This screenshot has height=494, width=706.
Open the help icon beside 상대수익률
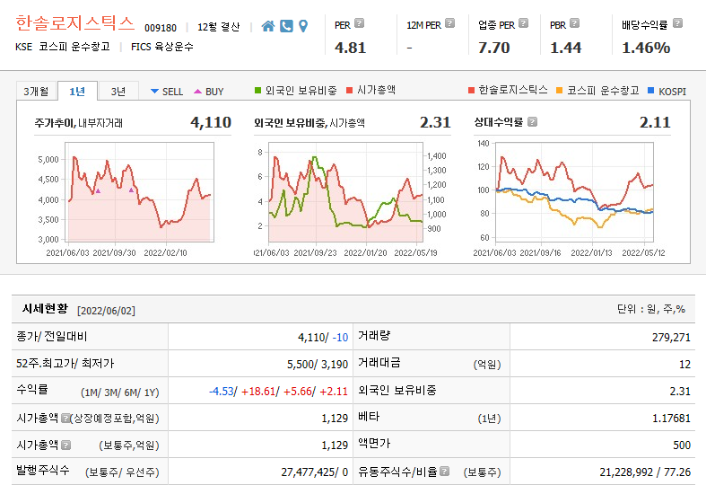pos(532,122)
